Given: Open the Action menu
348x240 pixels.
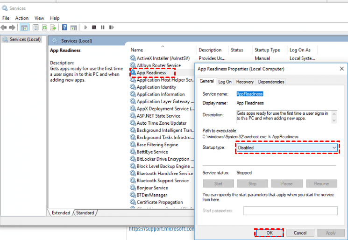Looking at the screenshot, I should pos(22,18).
